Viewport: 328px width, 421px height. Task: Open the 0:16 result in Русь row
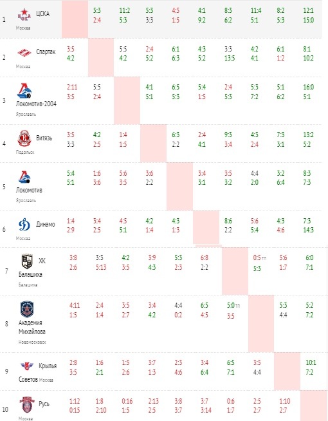(x=127, y=401)
